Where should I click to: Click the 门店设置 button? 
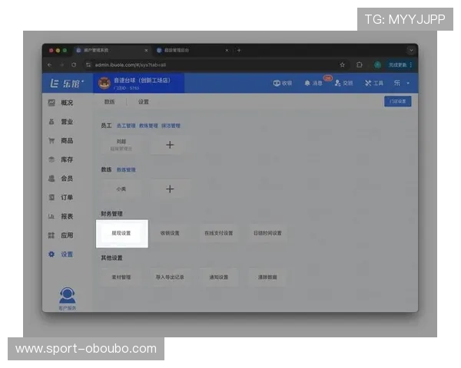[398, 101]
